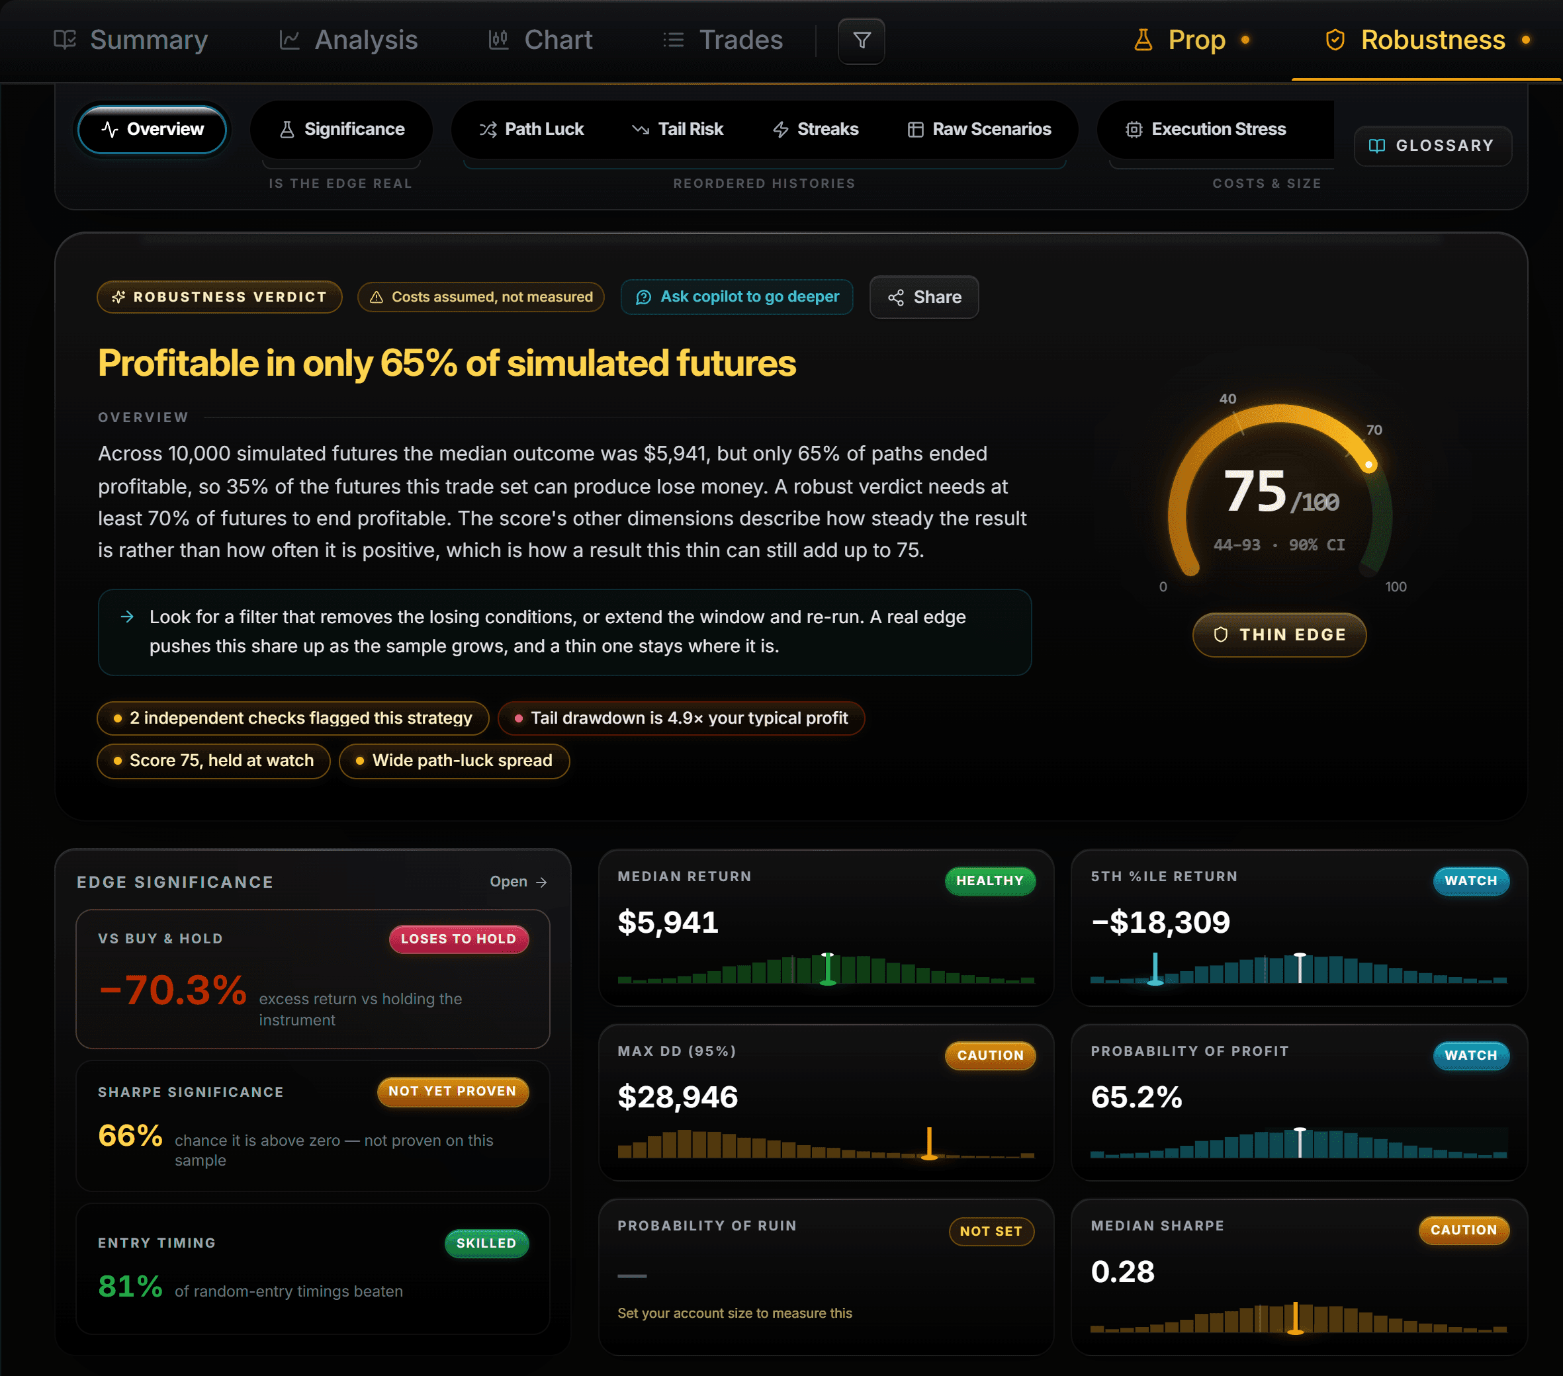Open the Streaks sub-tab
Image resolution: width=1563 pixels, height=1376 pixels.
coord(815,130)
